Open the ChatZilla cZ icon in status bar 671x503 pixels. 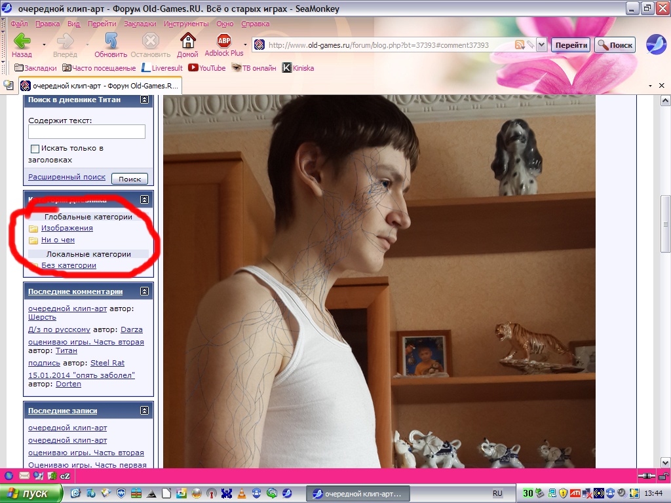65,475
